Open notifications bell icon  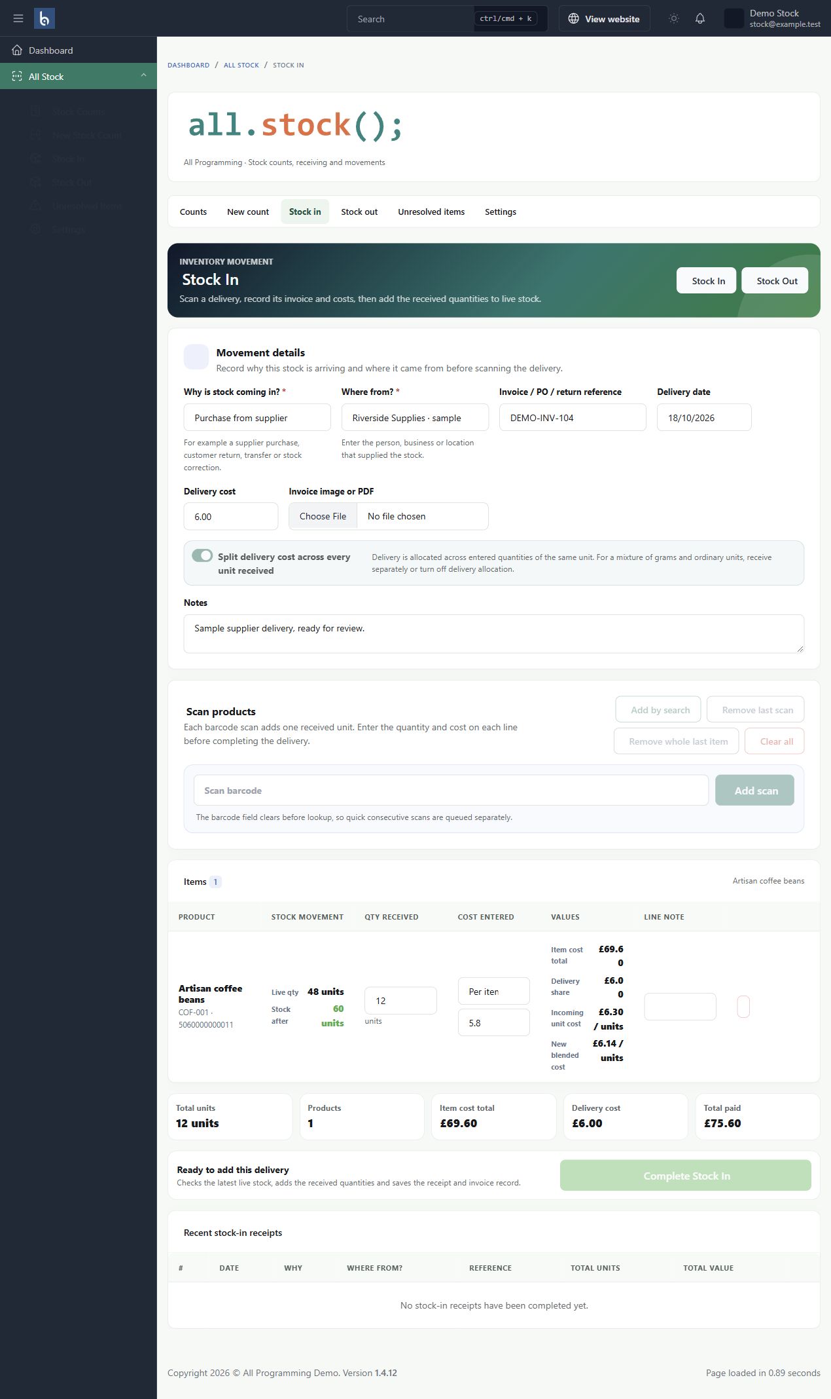point(700,18)
